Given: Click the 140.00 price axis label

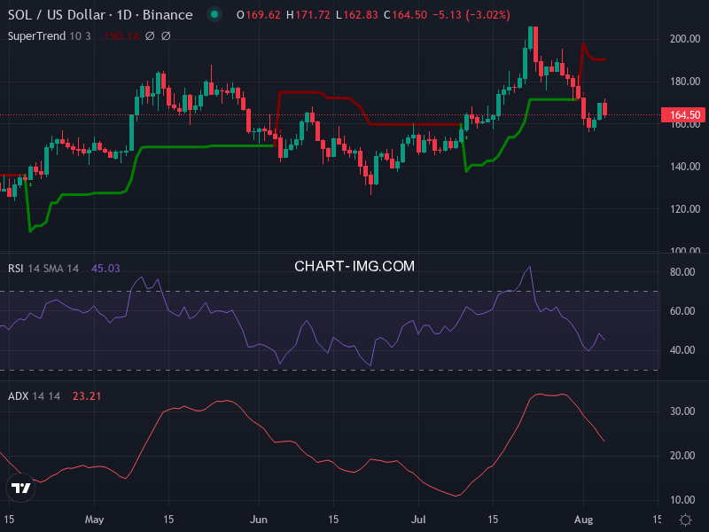Looking at the screenshot, I should coord(685,167).
